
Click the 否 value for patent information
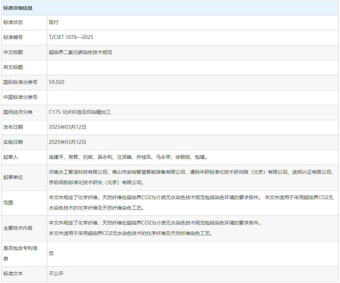[x=51, y=253]
